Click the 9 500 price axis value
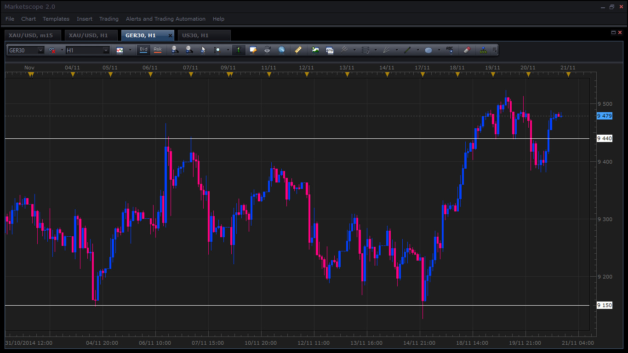628x353 pixels. (x=605, y=104)
